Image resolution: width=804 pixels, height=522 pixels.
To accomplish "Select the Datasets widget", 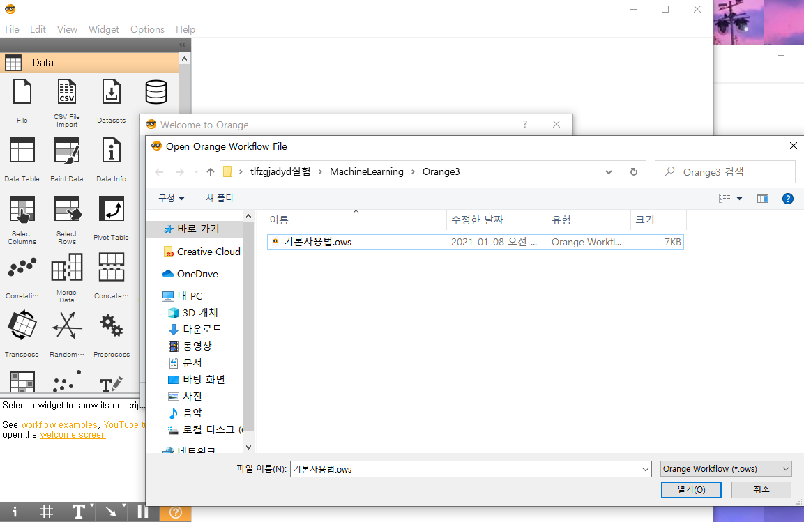I will pos(111,91).
